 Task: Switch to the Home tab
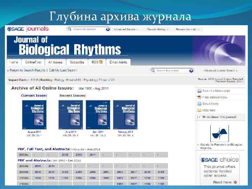click(x=14, y=62)
